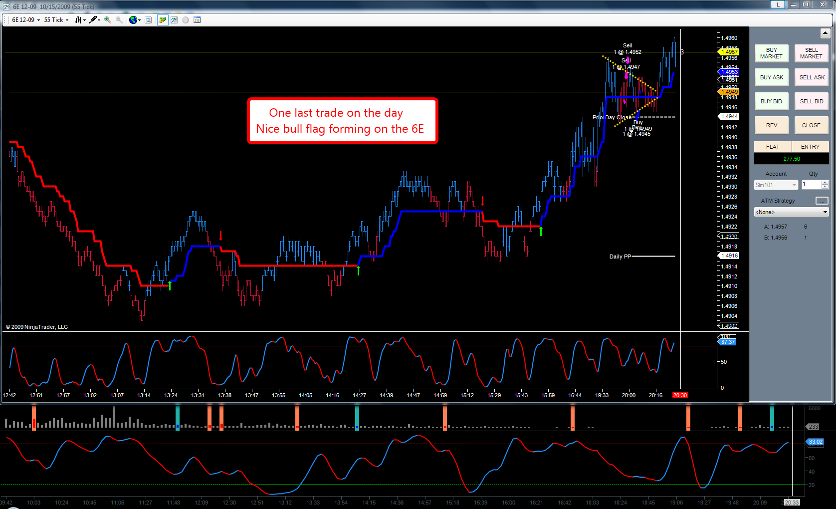This screenshot has height=509, width=836.
Task: Click the zoom in magnifier icon
Action: (108, 20)
